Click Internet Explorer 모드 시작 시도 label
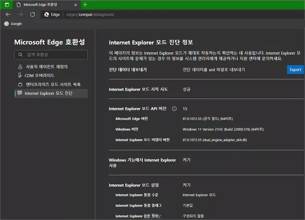This screenshot has width=305, height=220. pyautogui.click(x=138, y=89)
